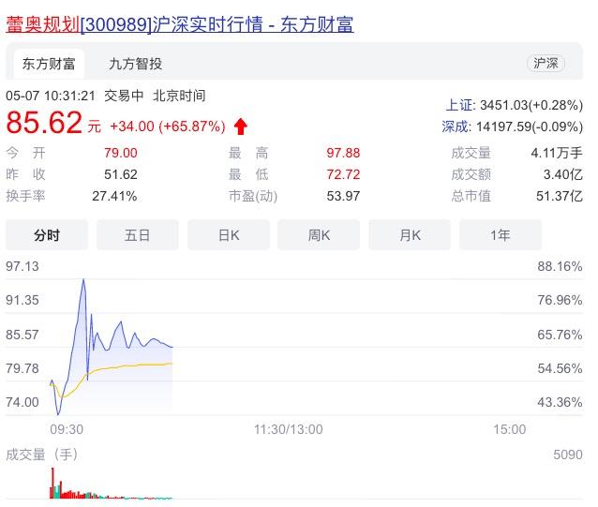The height and width of the screenshot is (507, 598).
Task: Click the 76.96% percent axis label
Action: pyautogui.click(x=560, y=300)
